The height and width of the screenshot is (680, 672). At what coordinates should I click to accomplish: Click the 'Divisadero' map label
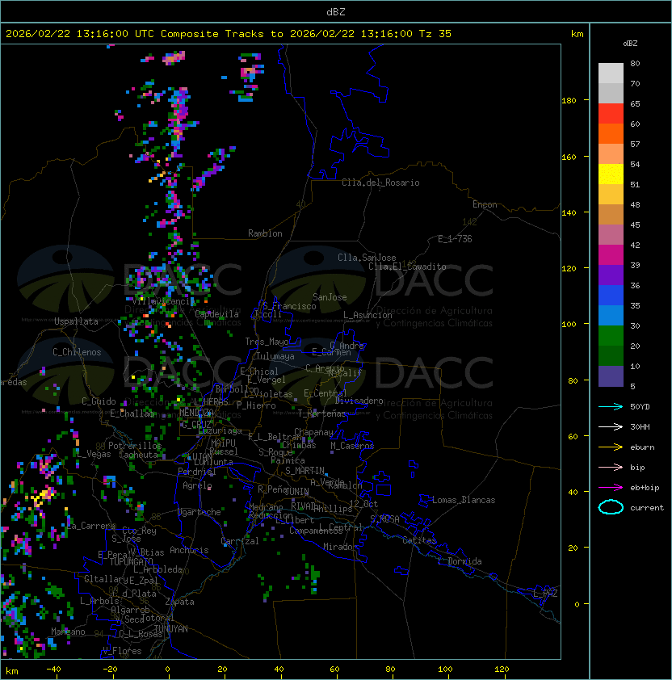click(359, 401)
